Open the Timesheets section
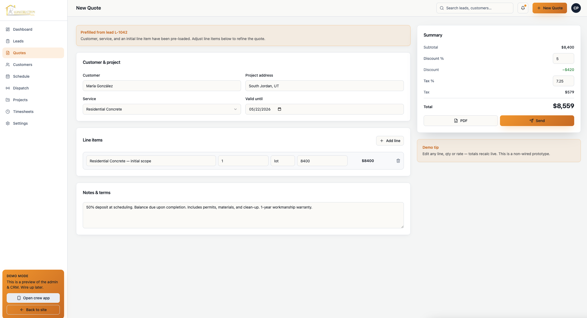 pyautogui.click(x=23, y=112)
